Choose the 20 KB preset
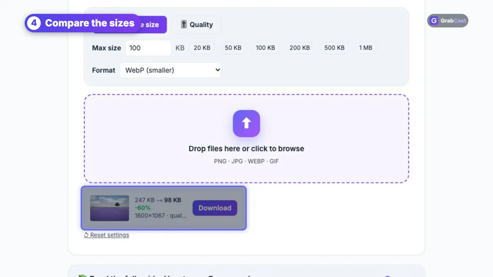Screen dimensions: 493x277 pyautogui.click(x=202, y=48)
